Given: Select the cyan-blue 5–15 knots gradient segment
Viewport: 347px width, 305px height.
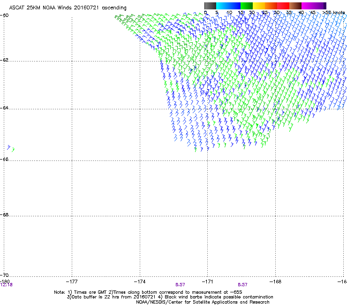Looking at the screenshot, I should pyautogui.click(x=228, y=6).
